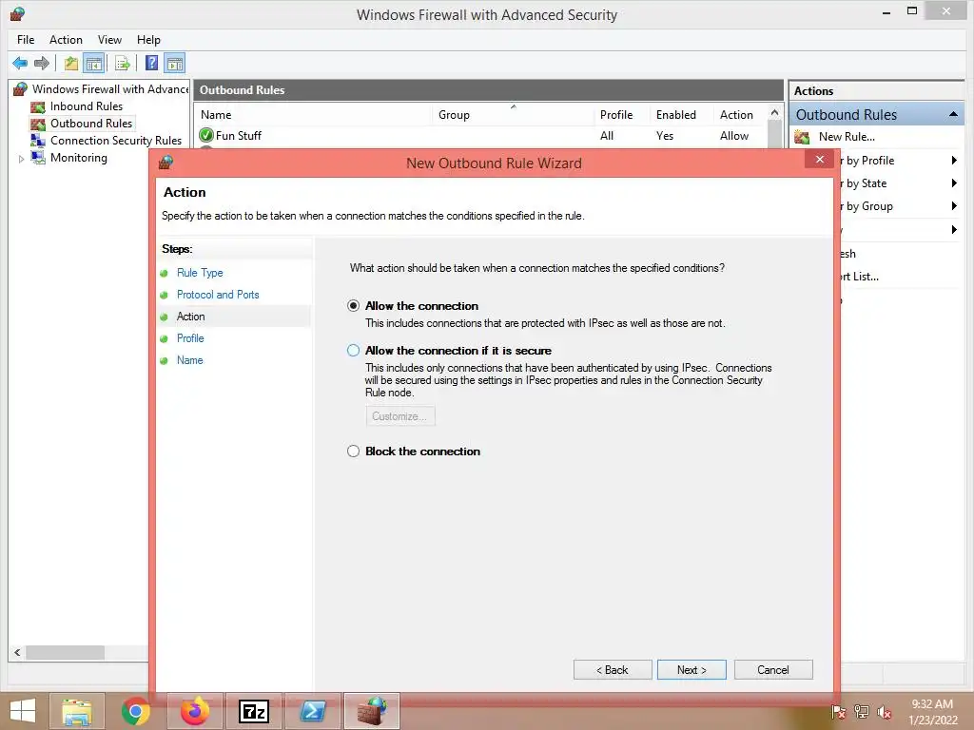This screenshot has width=974, height=730.
Task: Select Connection Security Rules tree item
Action: [x=116, y=141]
